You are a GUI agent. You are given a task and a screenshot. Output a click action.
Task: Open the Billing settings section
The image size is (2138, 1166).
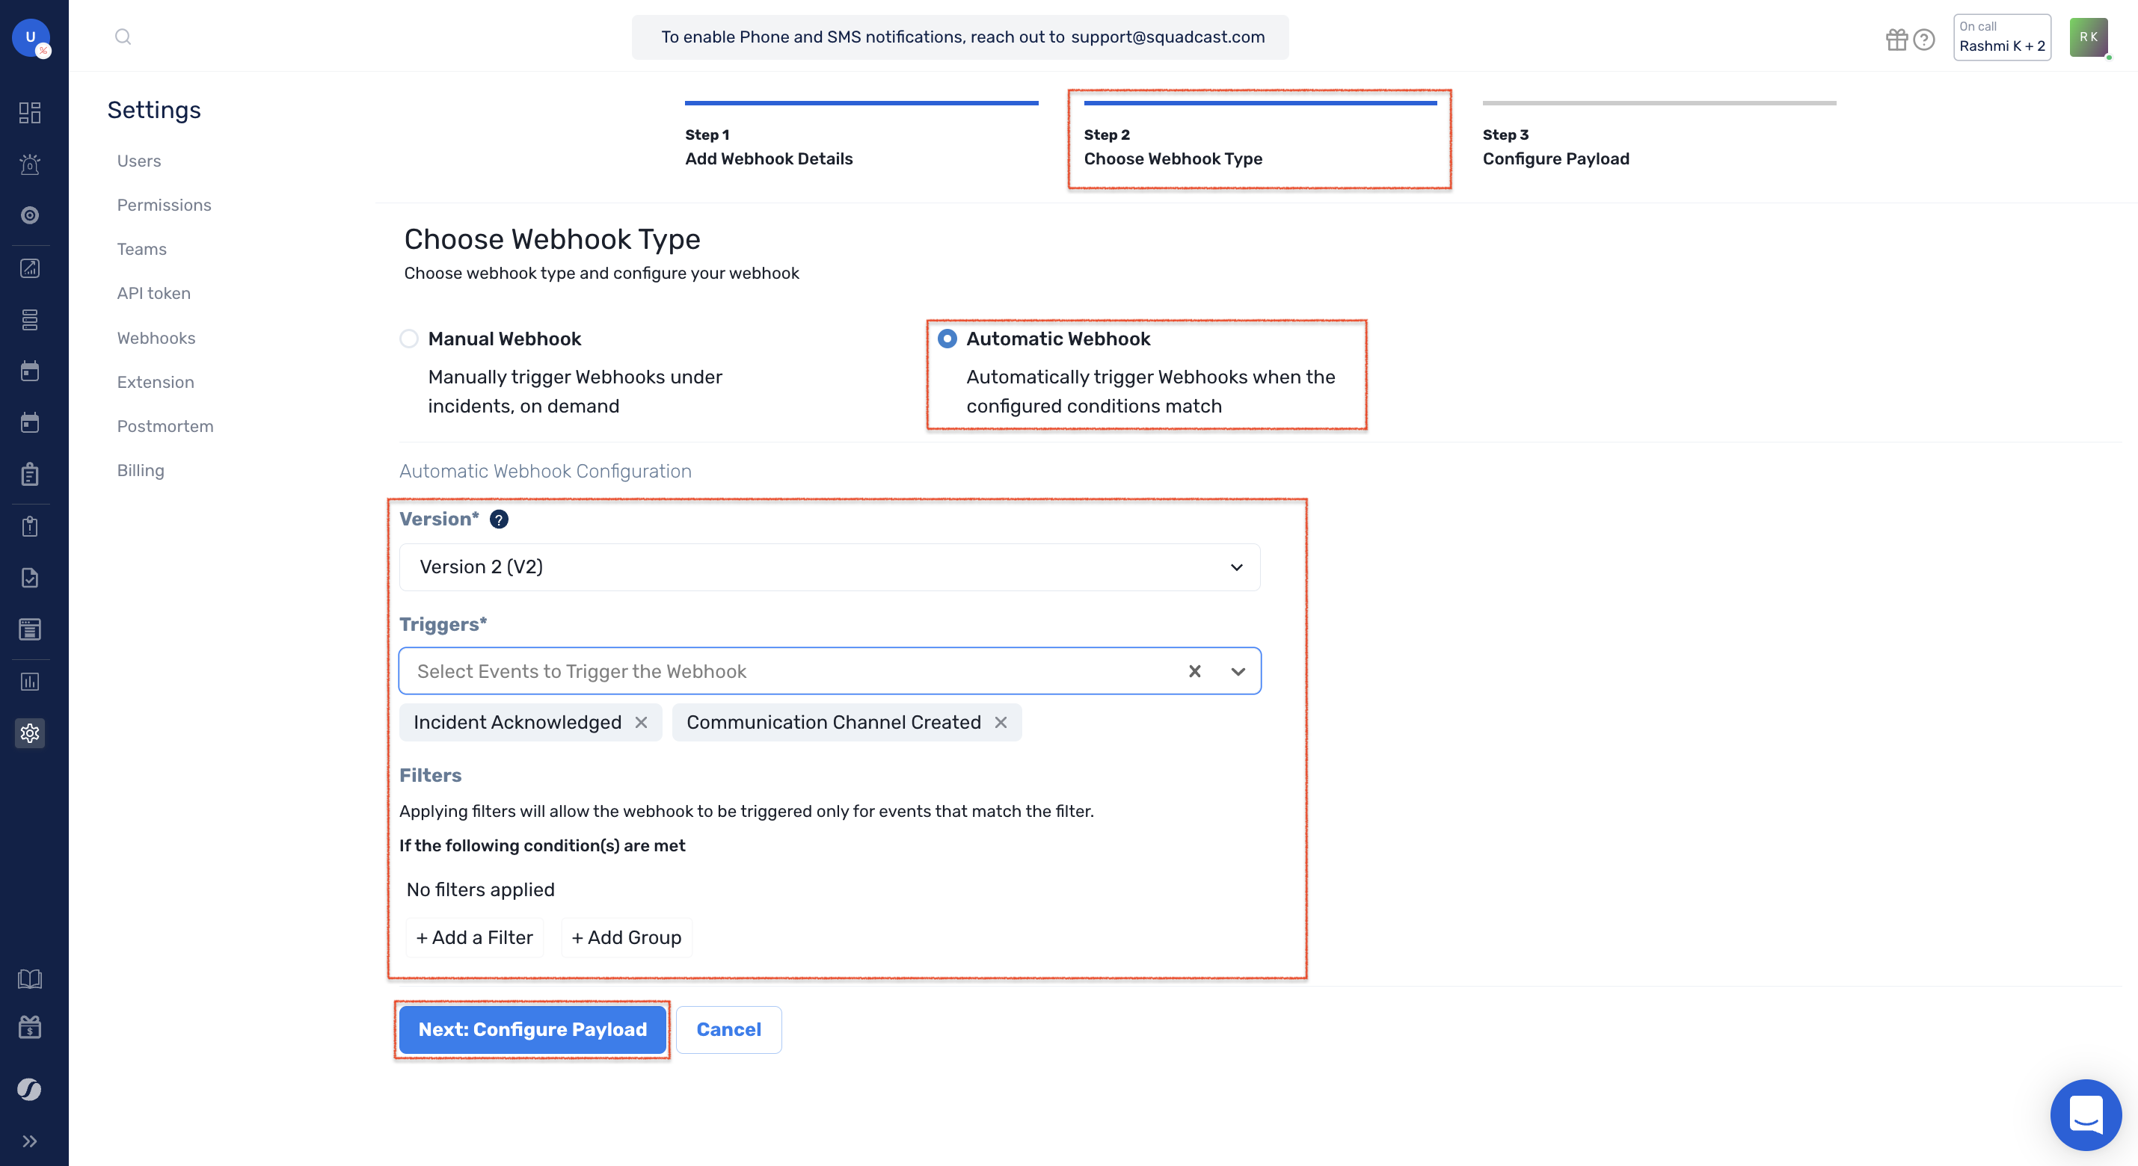click(x=141, y=469)
